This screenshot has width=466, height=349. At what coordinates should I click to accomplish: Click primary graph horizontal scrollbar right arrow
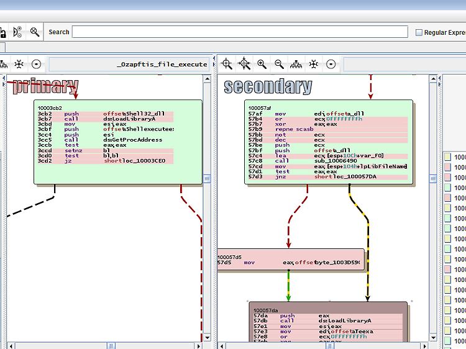[x=199, y=346]
